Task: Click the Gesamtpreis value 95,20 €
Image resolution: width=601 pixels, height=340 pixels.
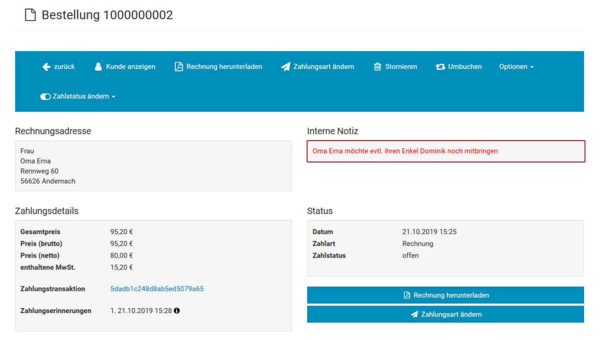Action: click(122, 232)
